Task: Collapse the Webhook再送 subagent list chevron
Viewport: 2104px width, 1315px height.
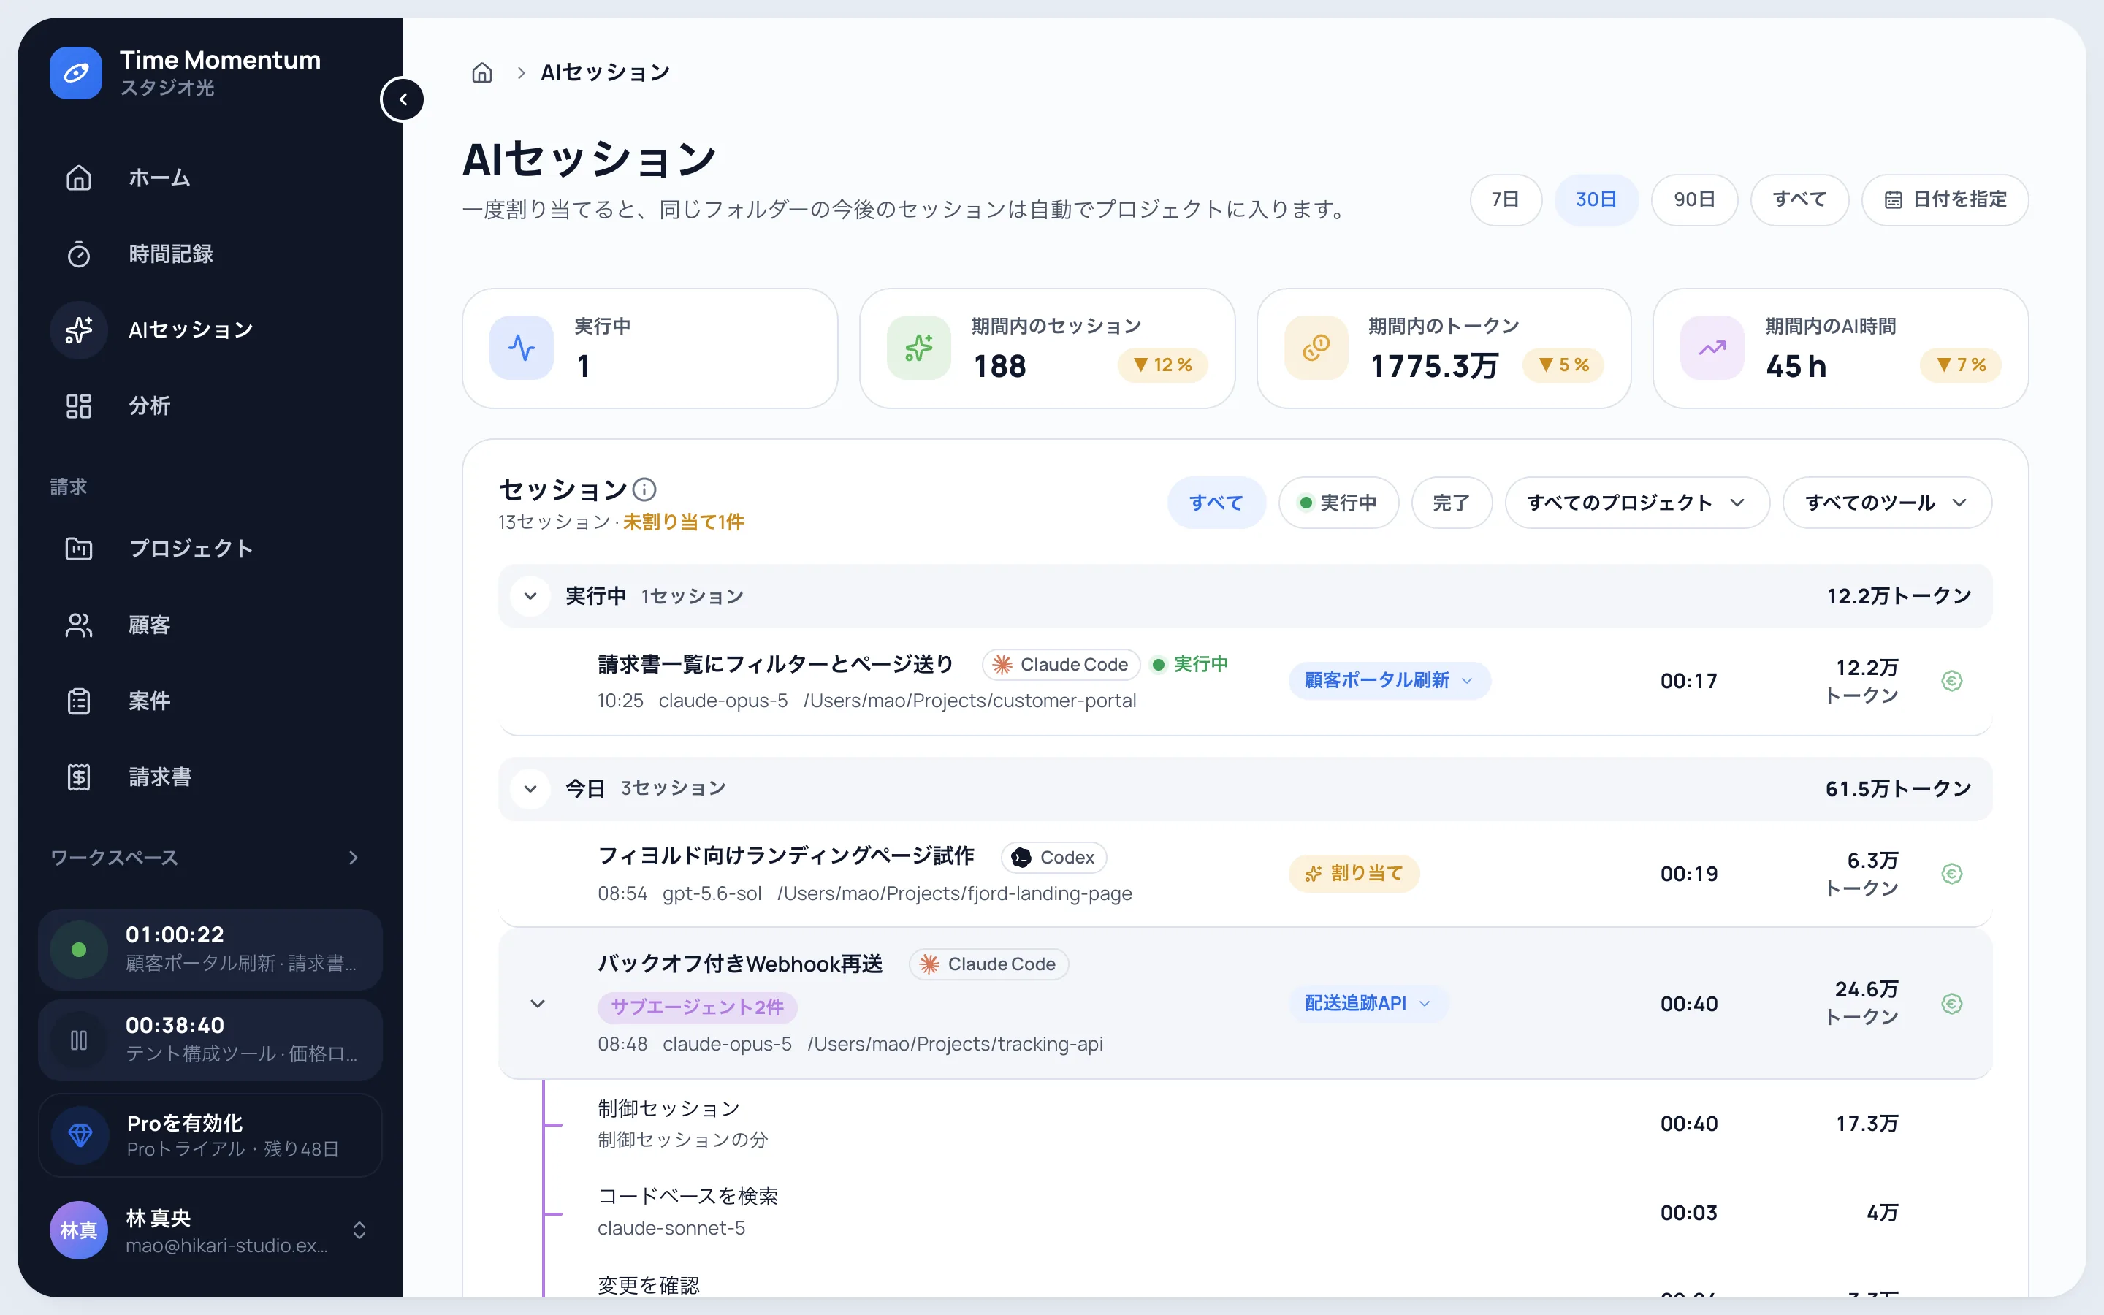Action: click(x=537, y=1004)
